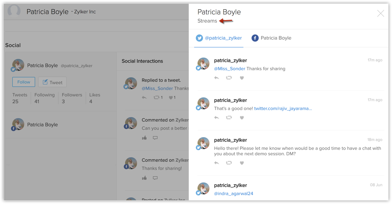Viewport: 392px width, 204px height.
Task: Retweet the 'Hello there!' demo session tweet
Action: click(229, 163)
